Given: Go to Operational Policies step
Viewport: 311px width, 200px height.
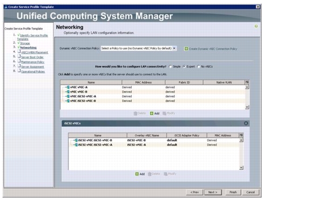Looking at the screenshot, I should (x=33, y=72).
